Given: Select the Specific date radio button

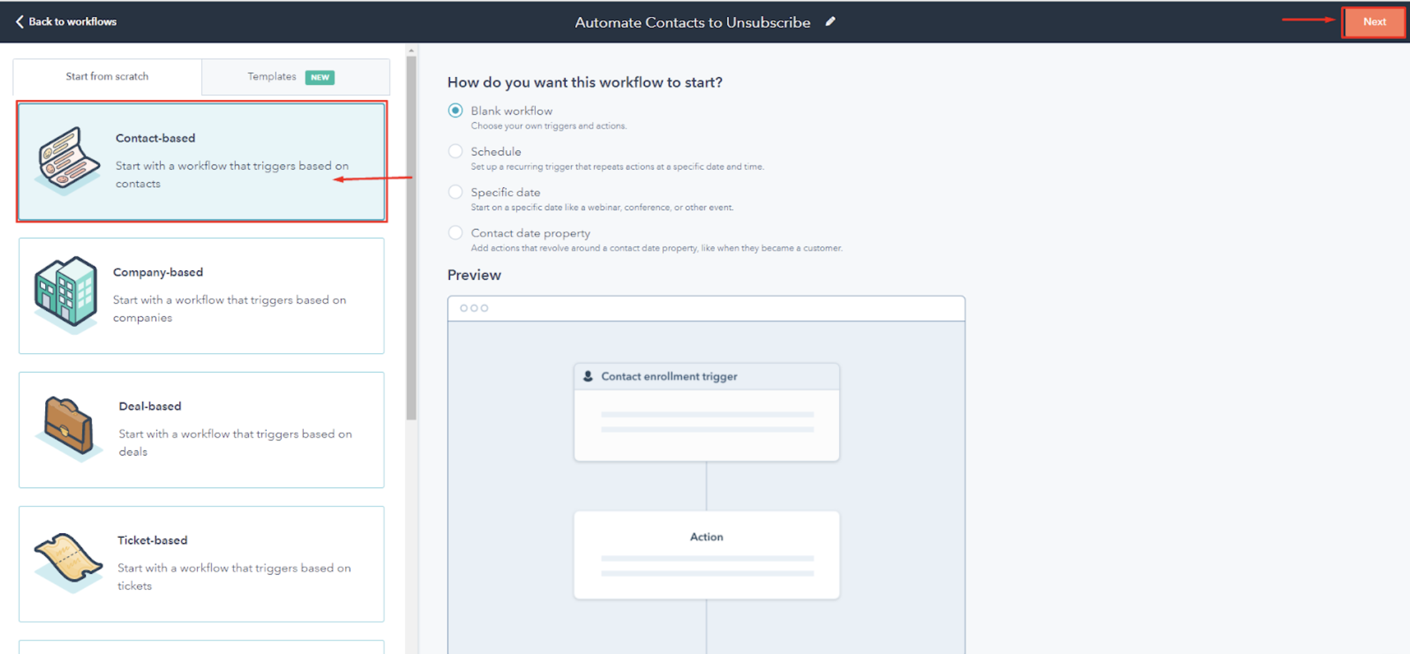Looking at the screenshot, I should (455, 192).
